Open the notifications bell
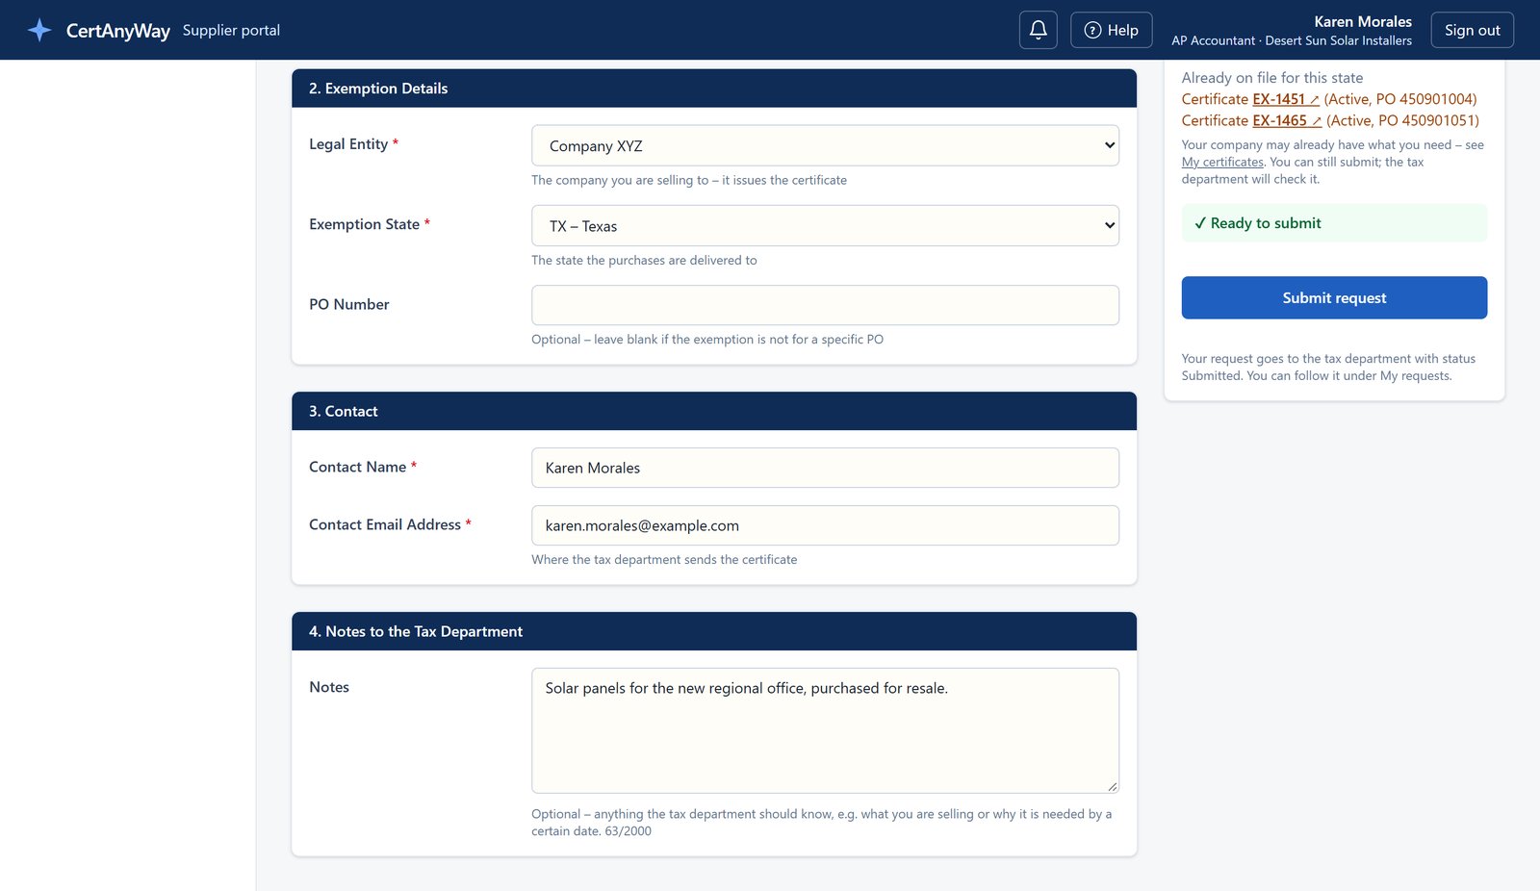This screenshot has width=1540, height=891. pos(1038,30)
